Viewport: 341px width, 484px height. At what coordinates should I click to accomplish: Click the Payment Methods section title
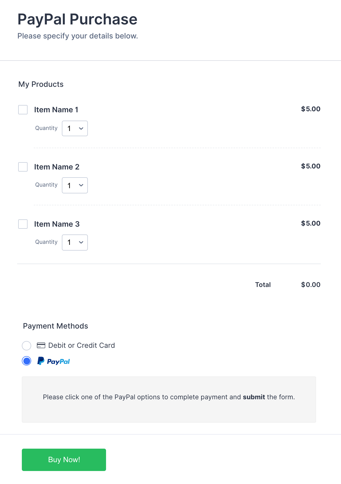pos(55,326)
